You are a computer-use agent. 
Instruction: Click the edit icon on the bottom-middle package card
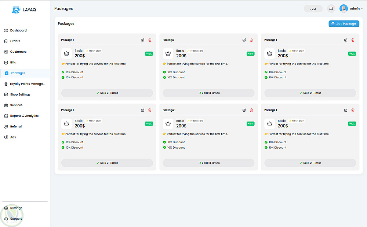pyautogui.click(x=244, y=110)
